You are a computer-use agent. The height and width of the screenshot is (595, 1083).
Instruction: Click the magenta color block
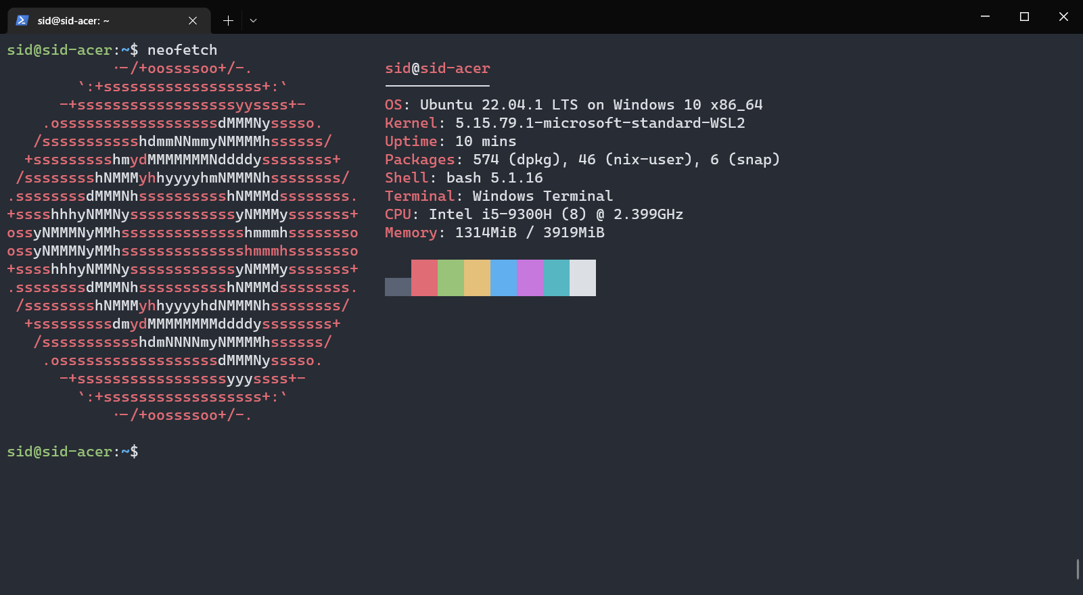coord(530,278)
